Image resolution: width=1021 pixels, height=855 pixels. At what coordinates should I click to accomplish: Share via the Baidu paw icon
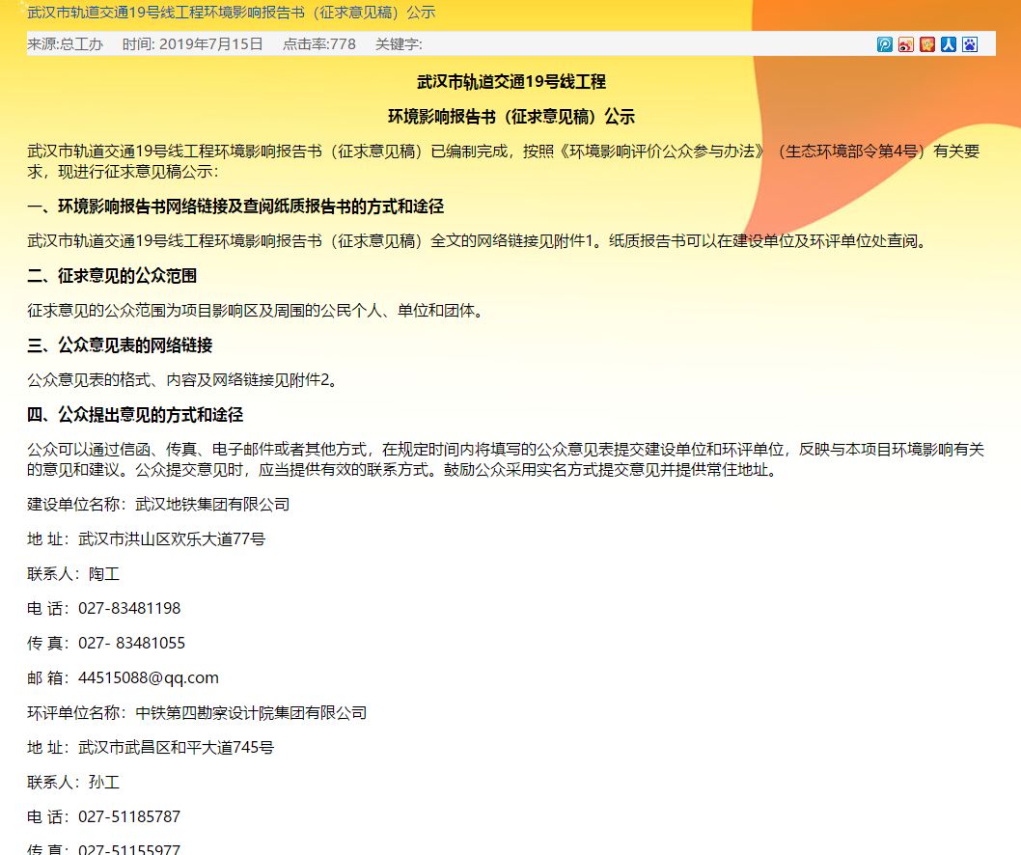(x=970, y=44)
